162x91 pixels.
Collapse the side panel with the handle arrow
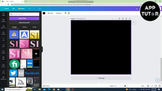42,49
